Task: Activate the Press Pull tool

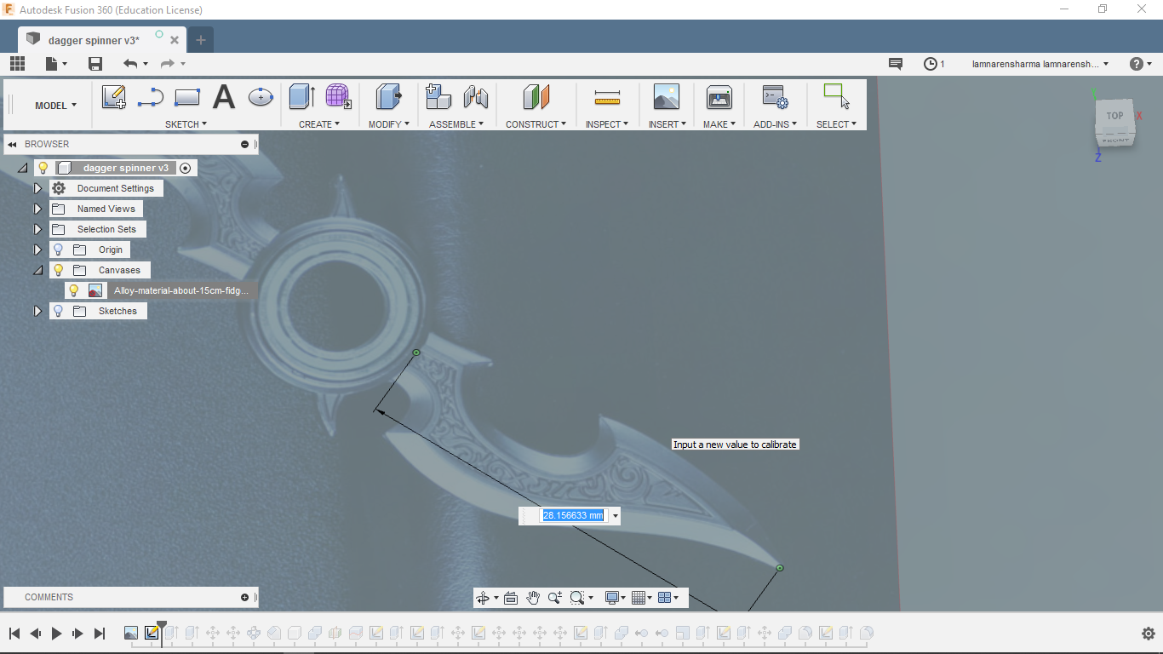Action: (389, 97)
